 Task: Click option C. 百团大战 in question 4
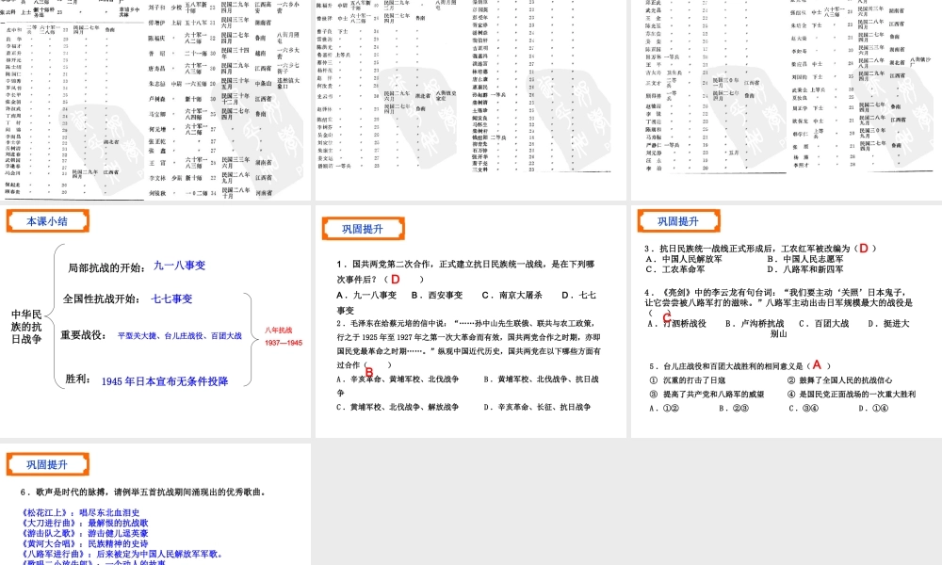pyautogui.click(x=823, y=323)
